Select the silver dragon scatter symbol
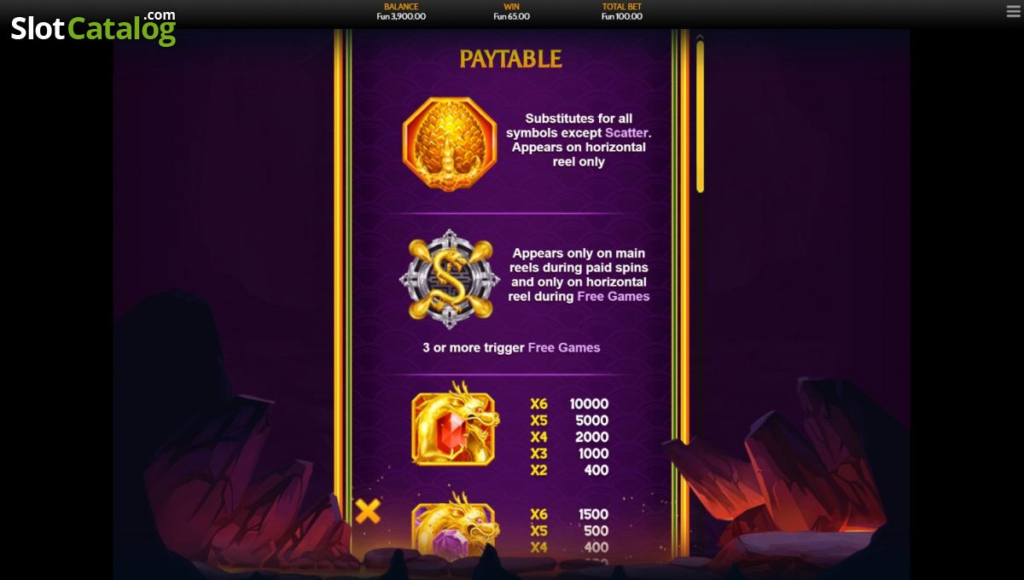The height and width of the screenshot is (580, 1024). point(449,279)
